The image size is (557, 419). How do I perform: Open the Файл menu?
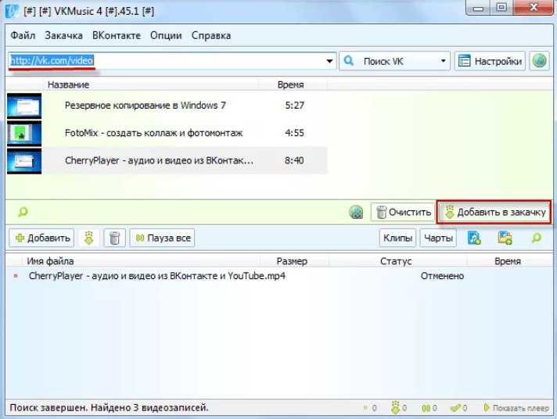pos(23,35)
